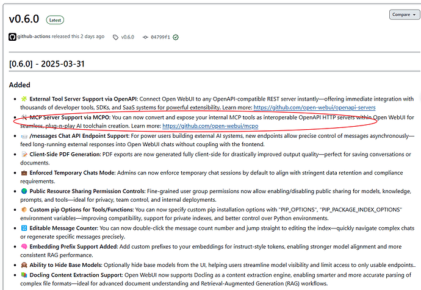
Task: Click the memo emoji before Client-Side PDF Generation
Action: pos(24,154)
